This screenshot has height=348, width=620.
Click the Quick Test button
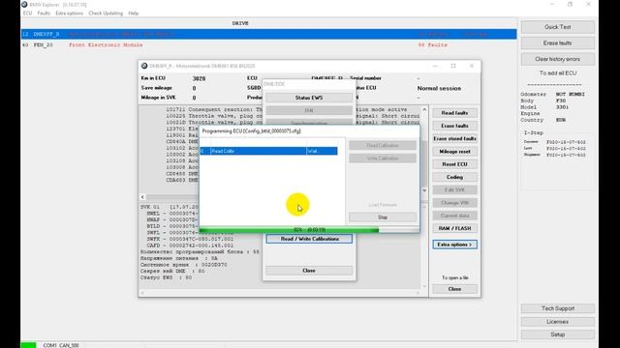(x=558, y=27)
